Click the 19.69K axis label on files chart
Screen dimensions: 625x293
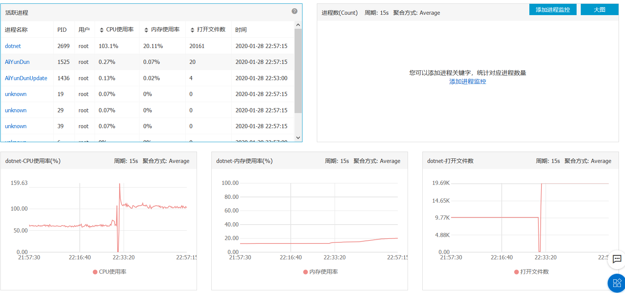click(x=441, y=183)
